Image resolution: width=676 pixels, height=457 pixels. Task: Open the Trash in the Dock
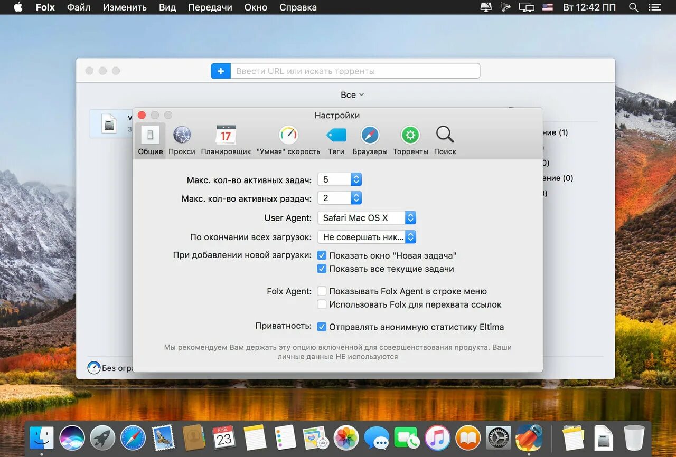634,437
